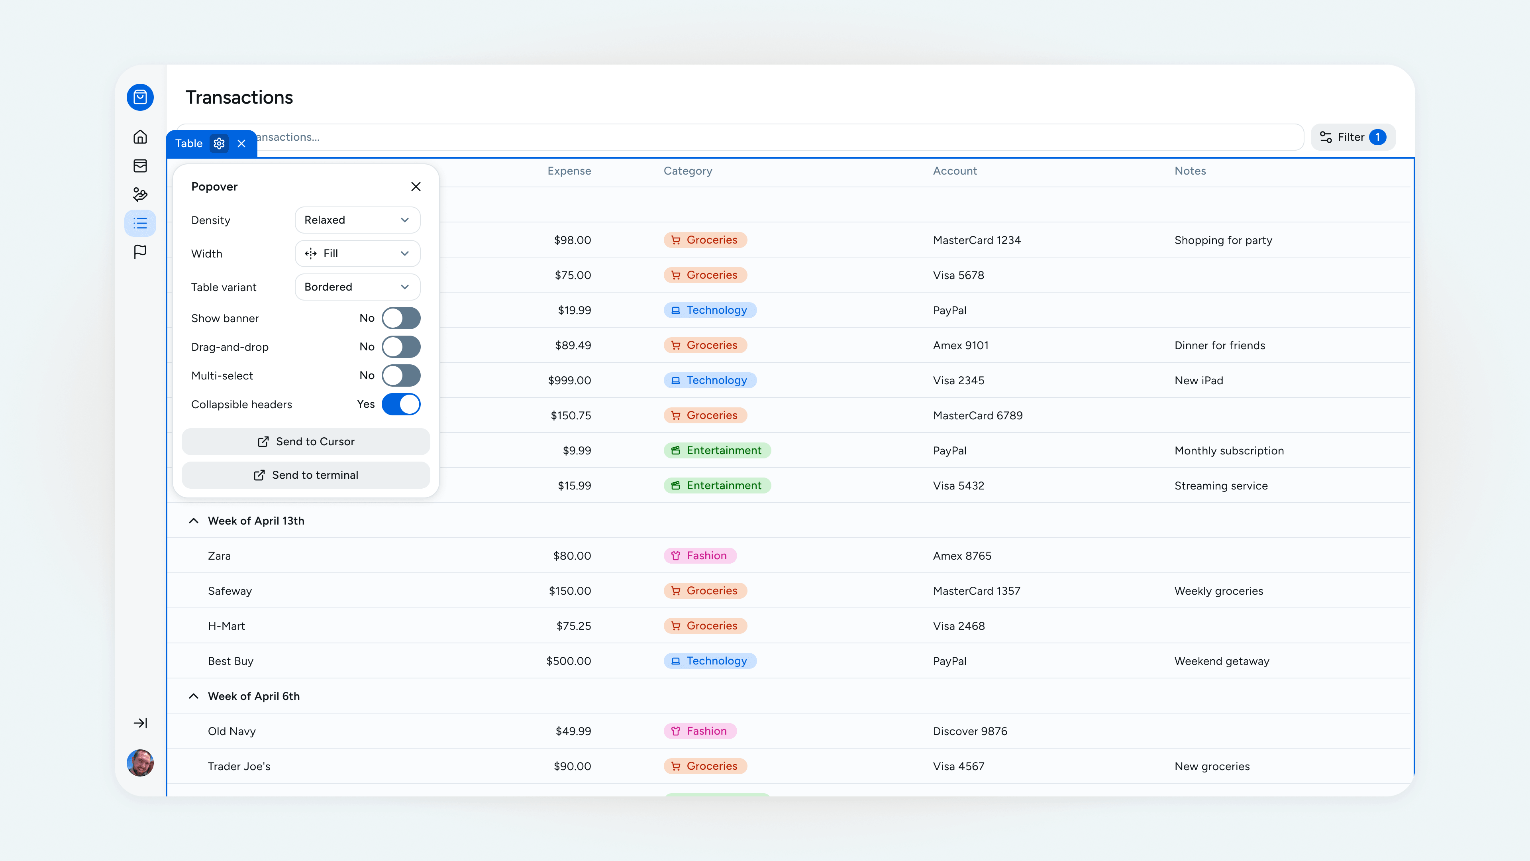Select the transactions list sidebar icon
The image size is (1530, 861).
click(x=140, y=223)
